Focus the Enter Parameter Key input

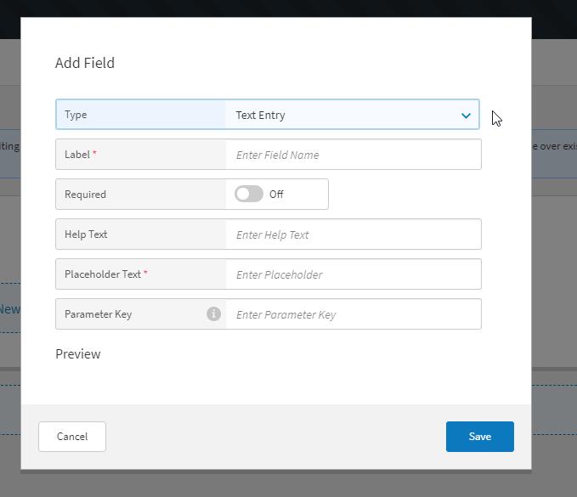click(353, 314)
